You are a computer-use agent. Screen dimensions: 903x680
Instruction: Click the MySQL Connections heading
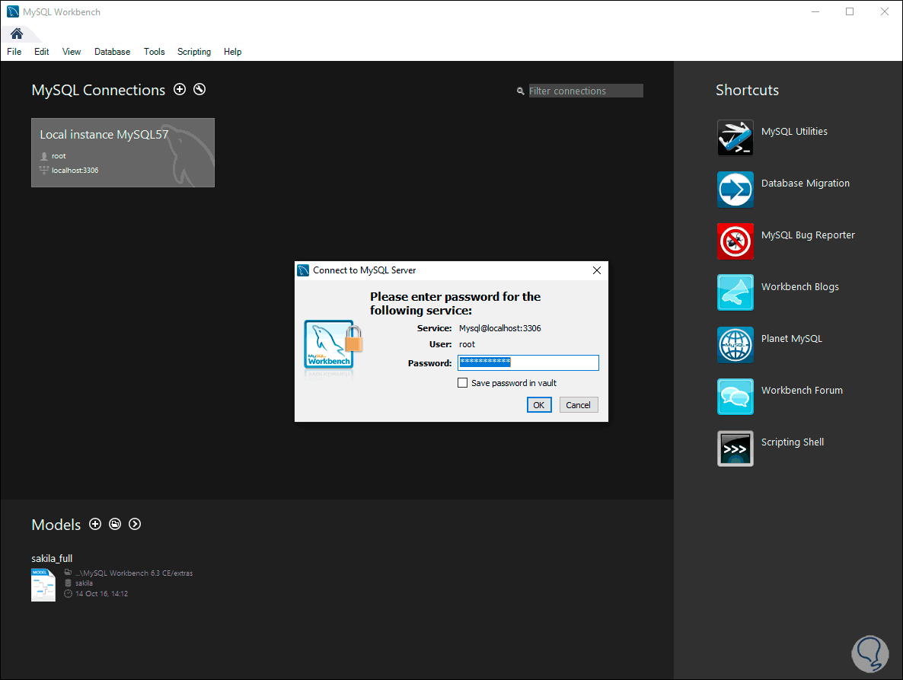(98, 90)
